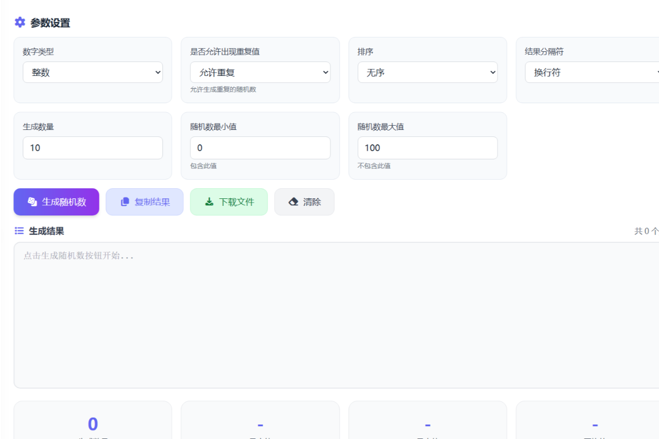
Task: Click the 随机数最大值 input field with 100
Action: pos(427,148)
